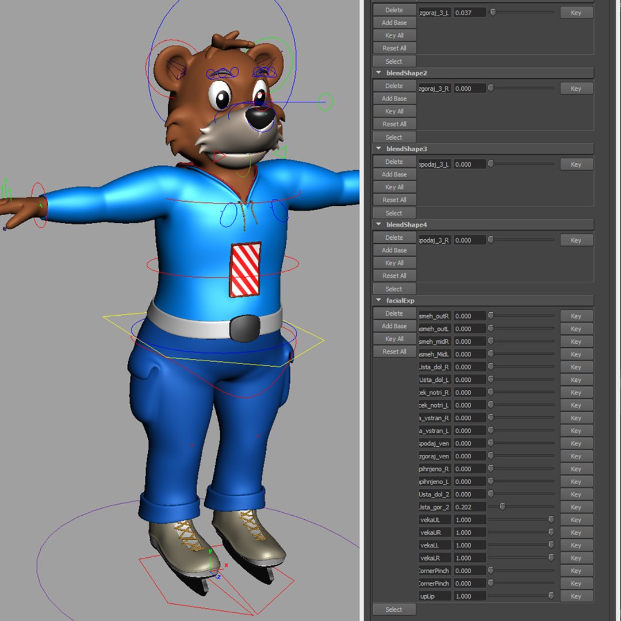This screenshot has width=621, height=621.
Task: Click Delete in the blendShape2 section
Action: click(394, 86)
